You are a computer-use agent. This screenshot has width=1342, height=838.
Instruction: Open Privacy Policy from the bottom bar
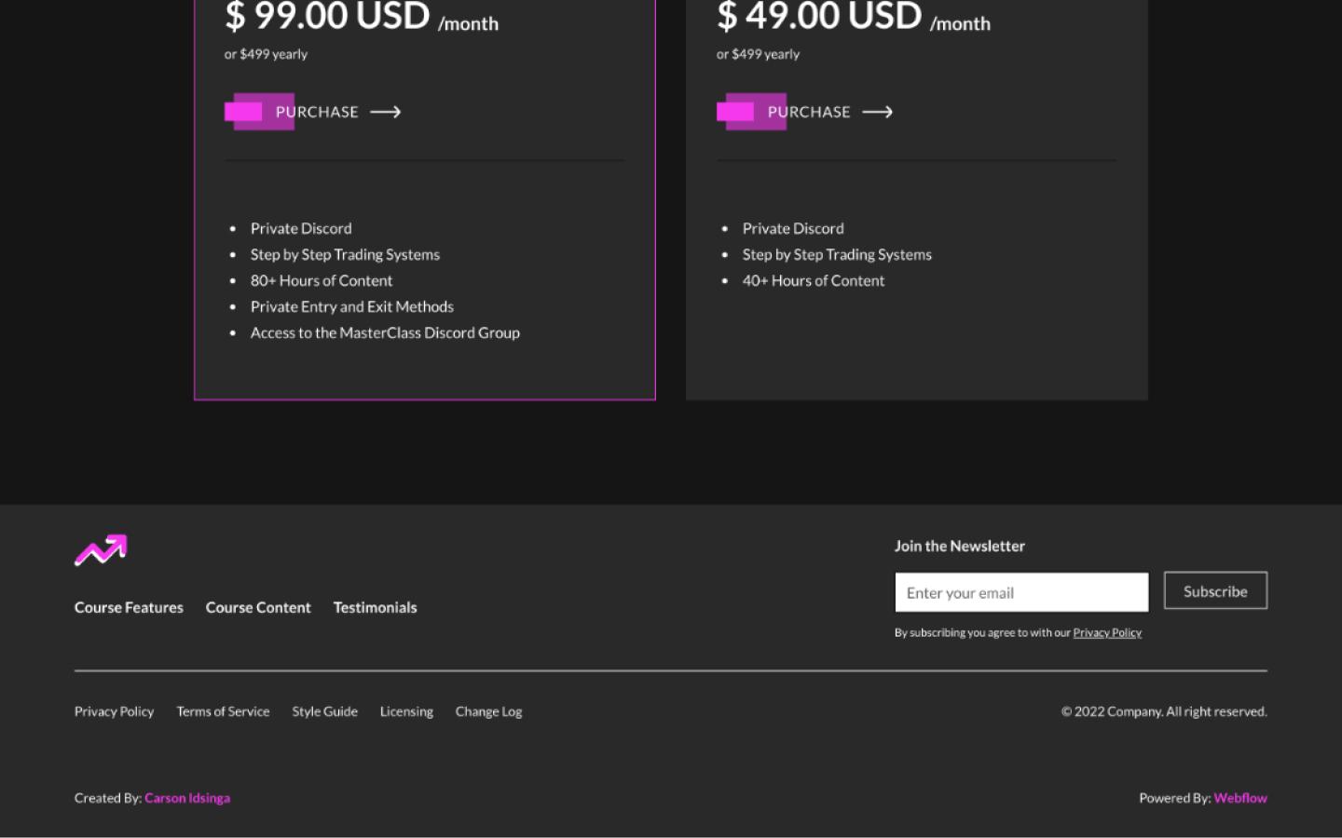click(114, 711)
